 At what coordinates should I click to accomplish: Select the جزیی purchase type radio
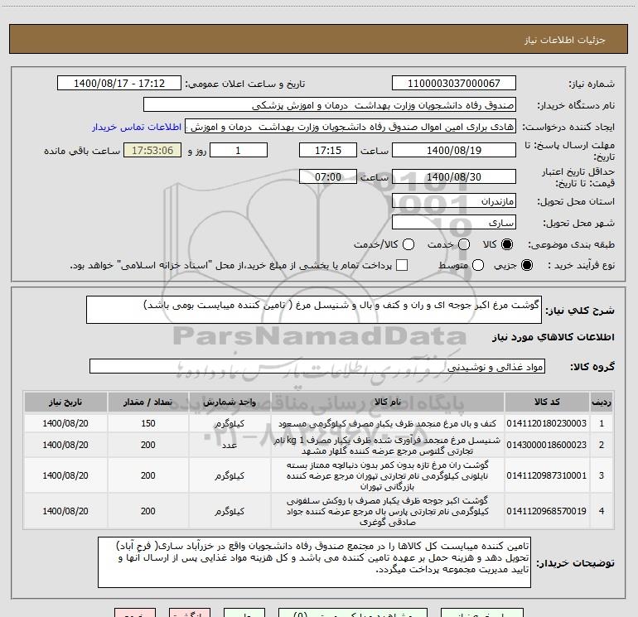coord(527,265)
